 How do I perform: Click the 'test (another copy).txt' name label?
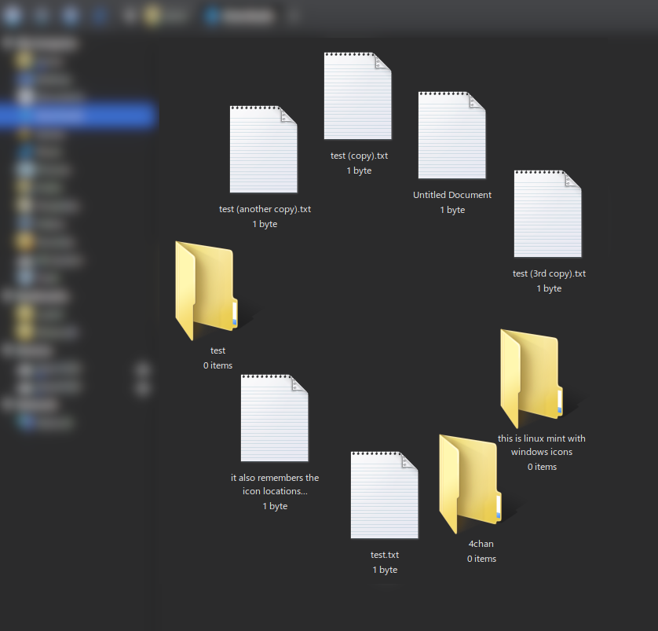tap(265, 209)
